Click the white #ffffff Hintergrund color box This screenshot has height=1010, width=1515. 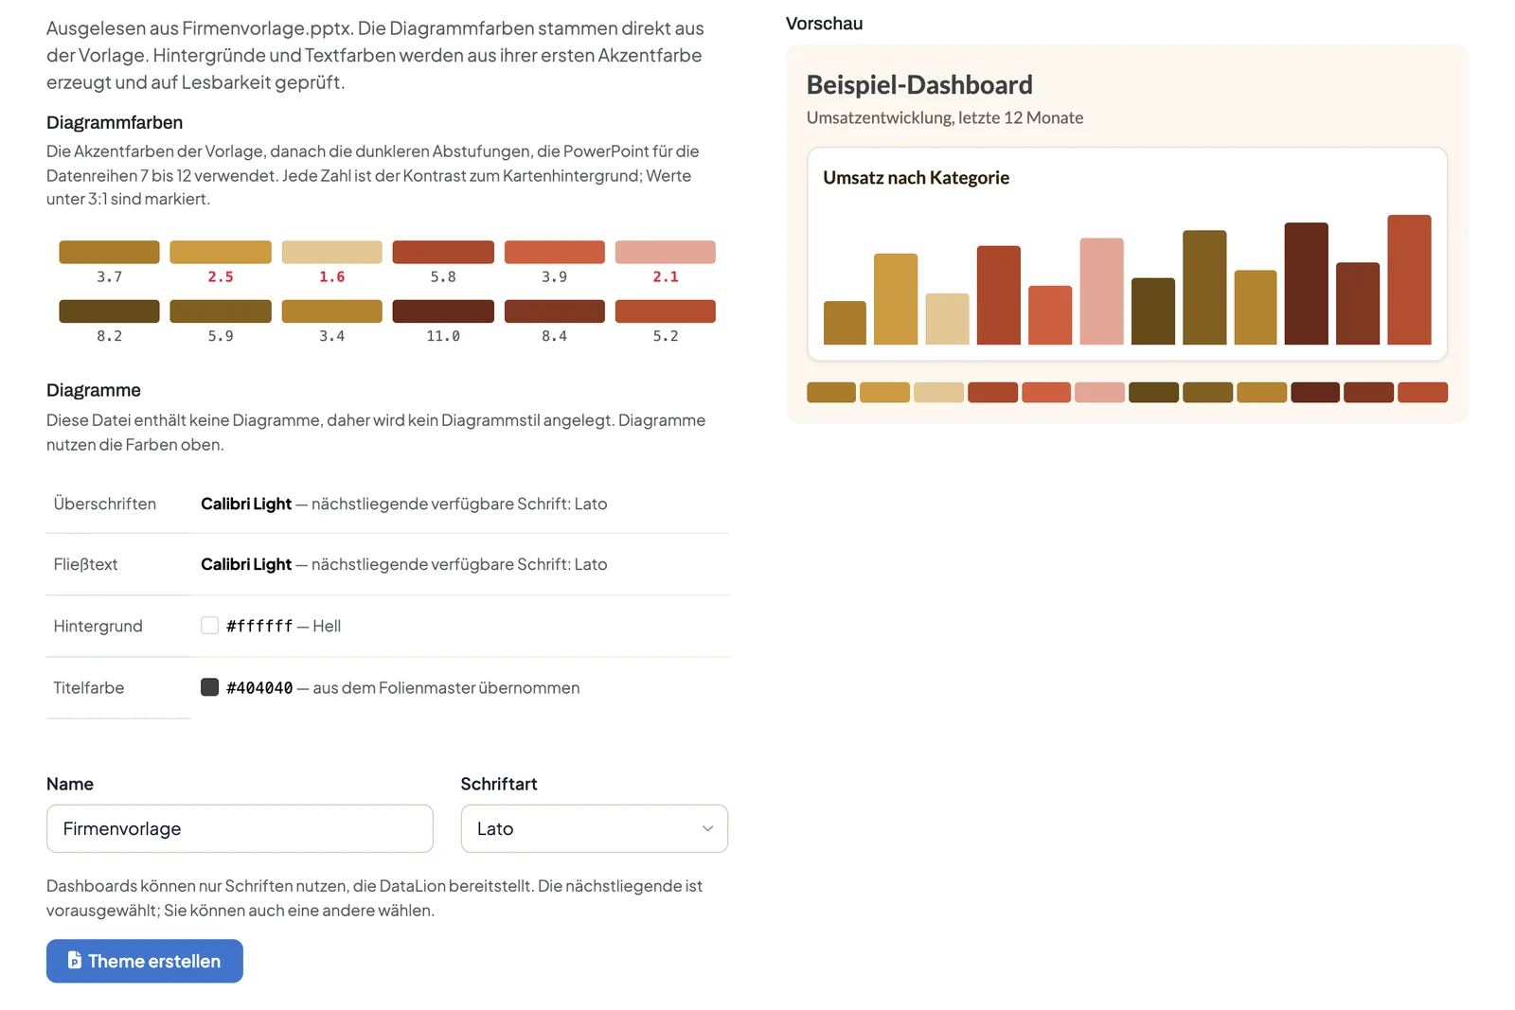[209, 626]
